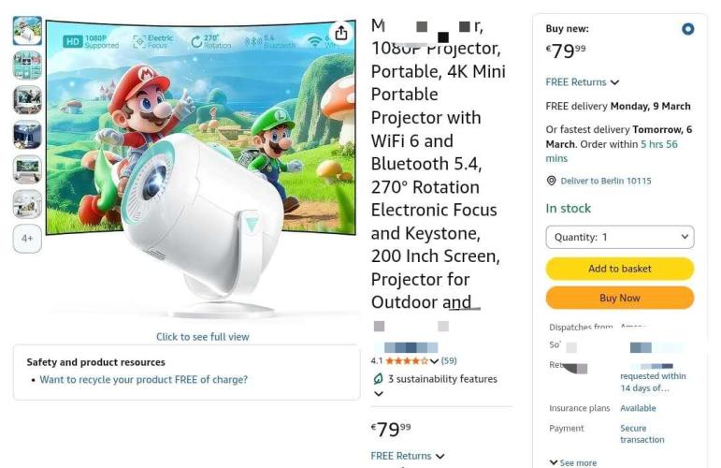Show more images via 4+ thumbnail
Viewport: 721px width, 468px height.
27,239
